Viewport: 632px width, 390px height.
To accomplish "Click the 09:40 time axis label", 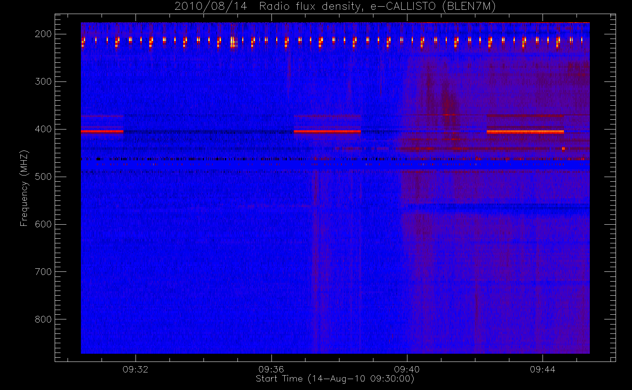I will (x=407, y=369).
